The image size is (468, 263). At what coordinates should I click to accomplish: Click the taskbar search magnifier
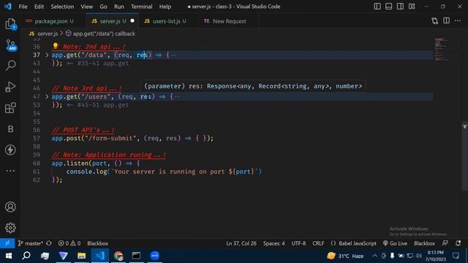tap(26, 256)
